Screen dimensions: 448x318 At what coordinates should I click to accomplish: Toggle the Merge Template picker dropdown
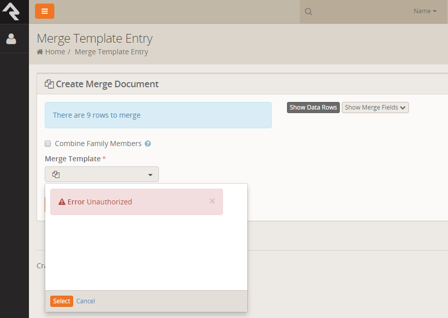tap(102, 174)
